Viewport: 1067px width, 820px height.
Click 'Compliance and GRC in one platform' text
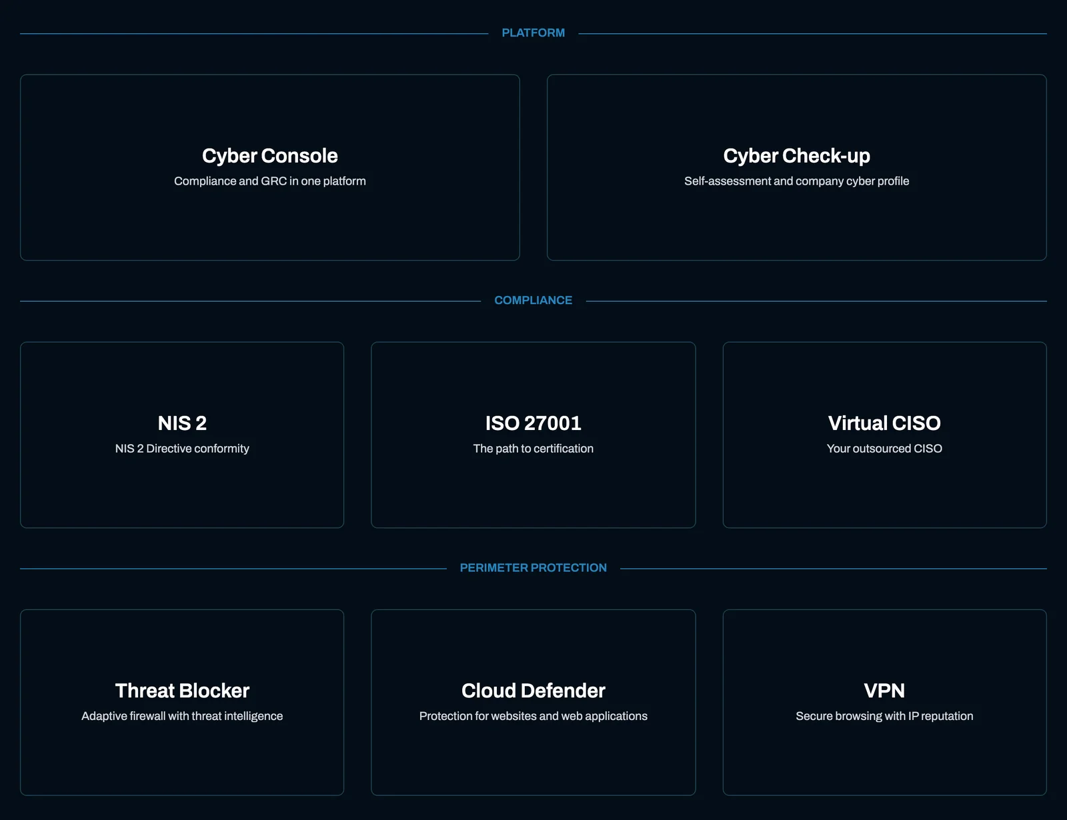[x=270, y=181]
